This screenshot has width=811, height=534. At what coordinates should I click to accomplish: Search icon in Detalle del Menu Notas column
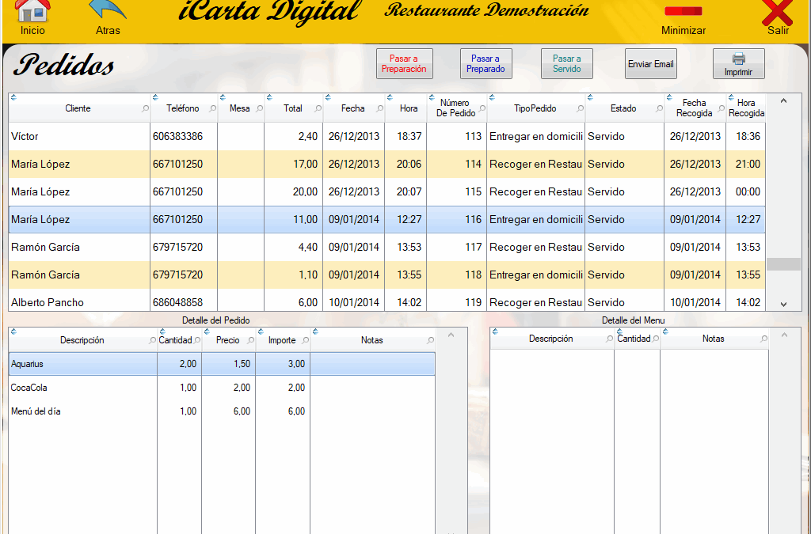click(x=763, y=339)
